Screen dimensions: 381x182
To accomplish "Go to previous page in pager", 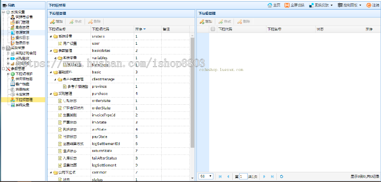I will pos(228,177).
